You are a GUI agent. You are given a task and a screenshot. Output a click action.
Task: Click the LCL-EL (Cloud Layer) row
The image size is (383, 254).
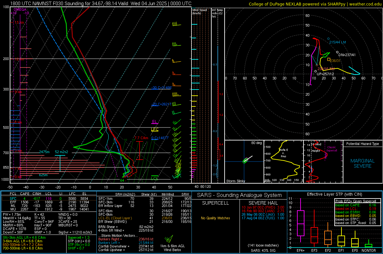(x=145, y=218)
